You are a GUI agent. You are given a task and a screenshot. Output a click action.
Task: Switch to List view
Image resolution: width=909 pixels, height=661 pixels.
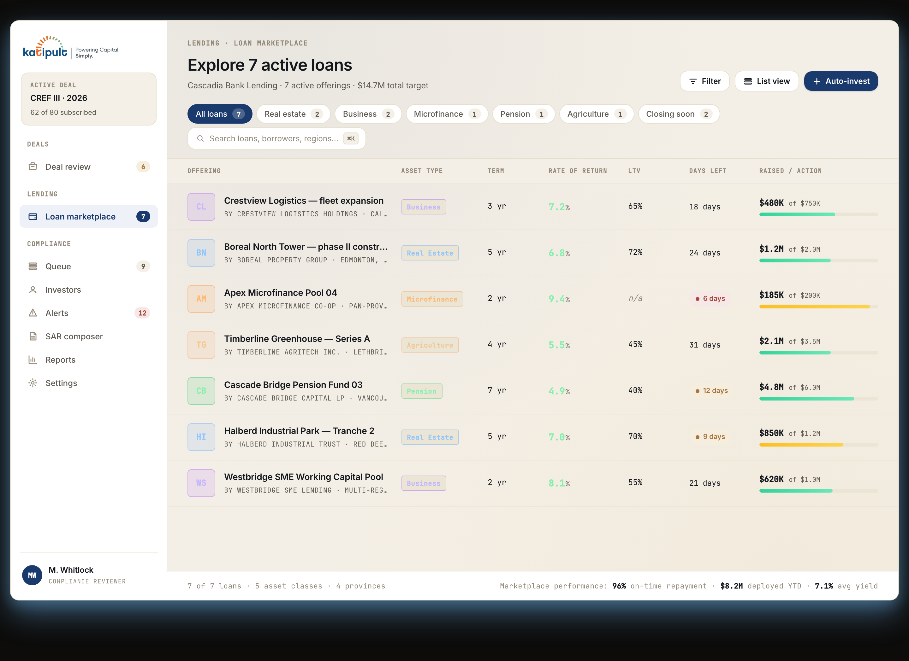[767, 81]
